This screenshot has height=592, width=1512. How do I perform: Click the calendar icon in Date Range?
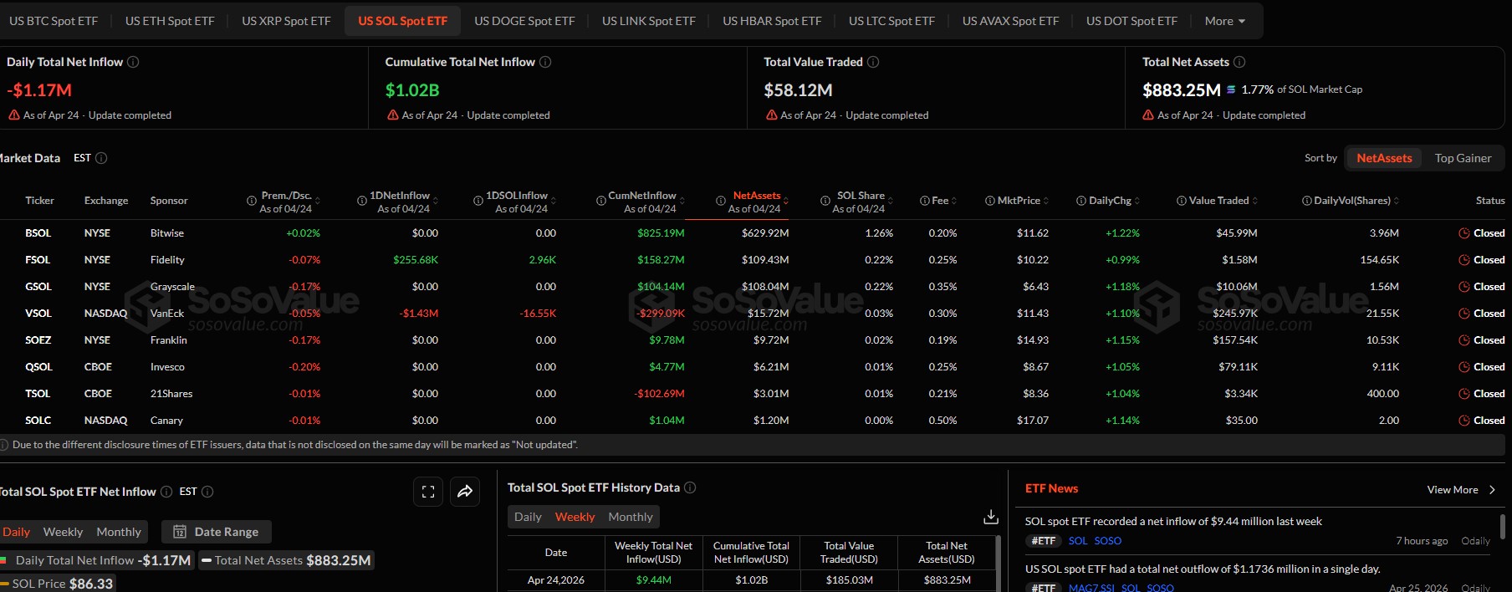[x=180, y=532]
